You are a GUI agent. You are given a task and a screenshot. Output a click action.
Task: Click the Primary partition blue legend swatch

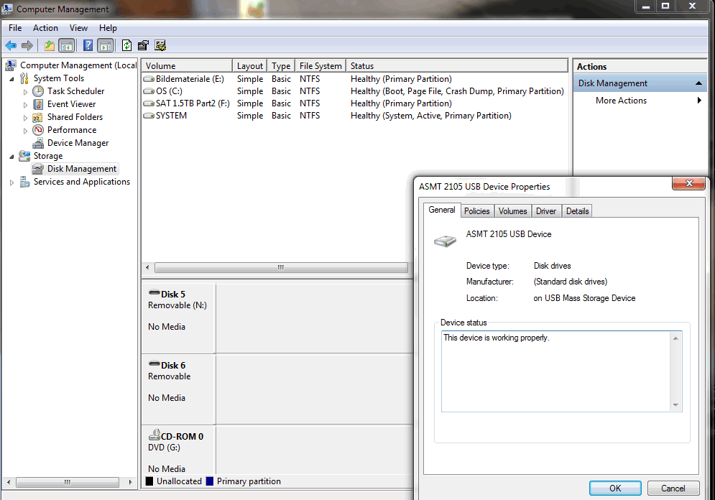click(210, 481)
